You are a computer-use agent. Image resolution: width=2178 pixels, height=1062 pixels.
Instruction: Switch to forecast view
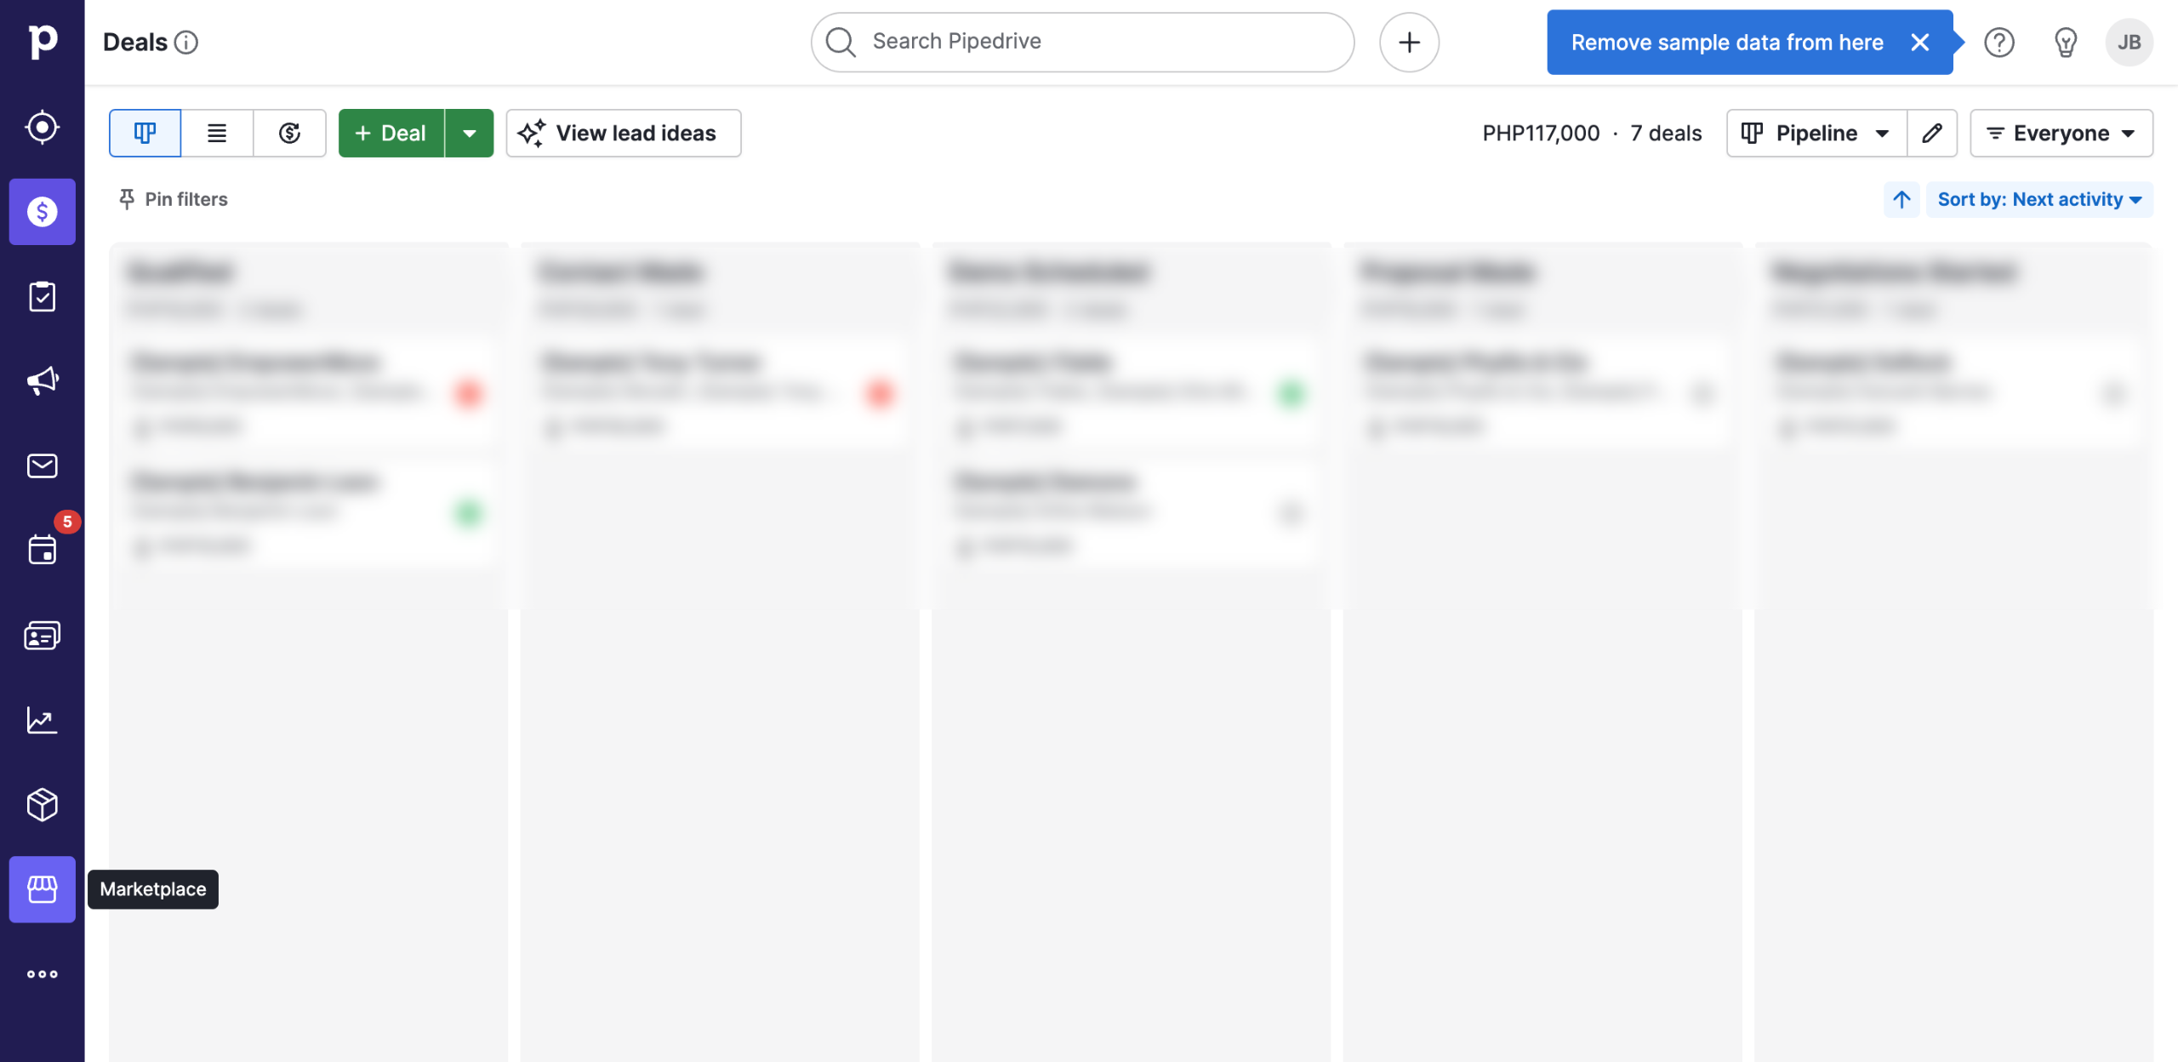[x=289, y=133]
